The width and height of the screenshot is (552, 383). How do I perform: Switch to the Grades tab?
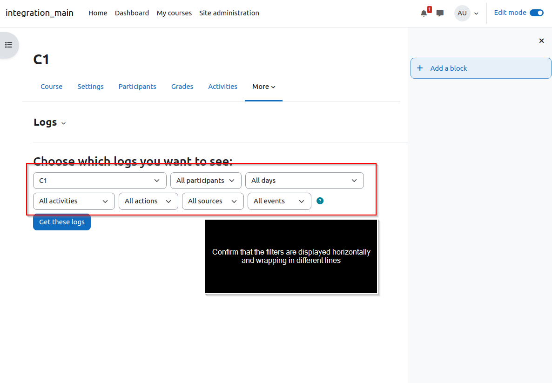[182, 87]
